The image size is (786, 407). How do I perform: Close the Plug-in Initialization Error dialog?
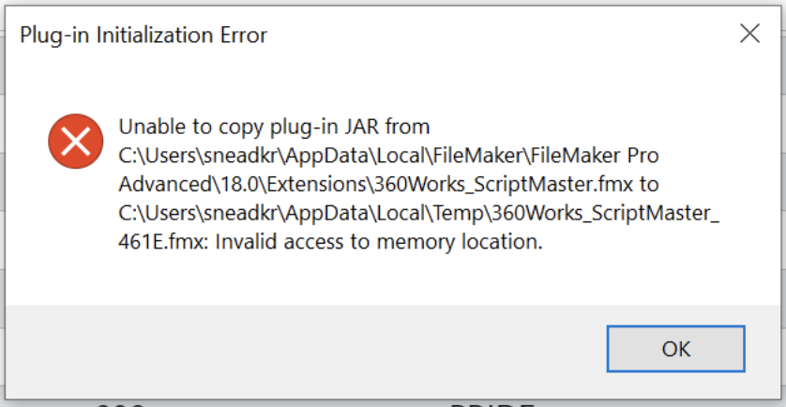pyautogui.click(x=749, y=34)
